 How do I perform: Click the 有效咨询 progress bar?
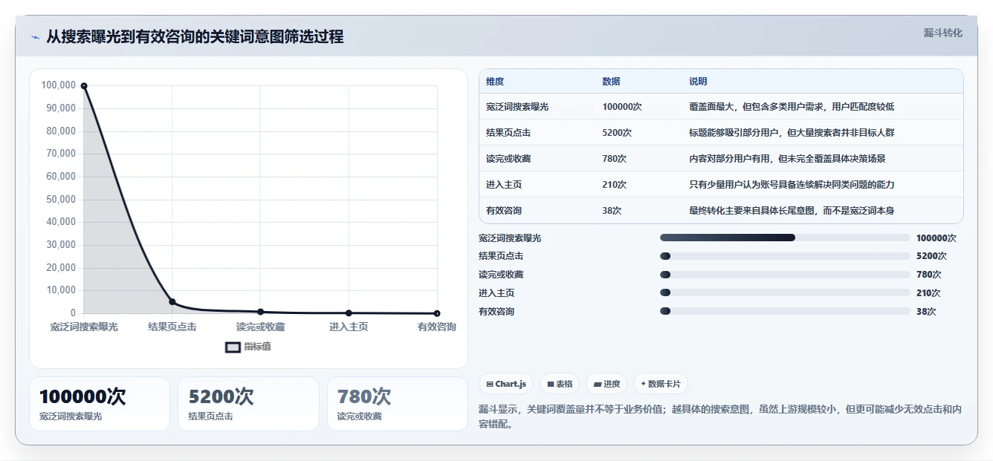785,311
